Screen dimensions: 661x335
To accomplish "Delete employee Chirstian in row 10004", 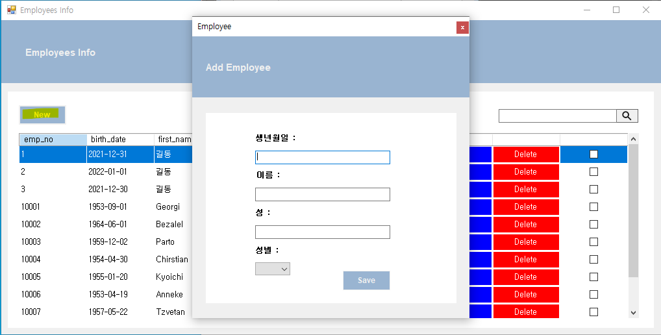I will click(x=526, y=259).
